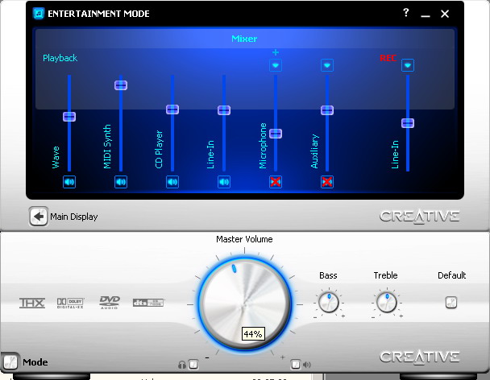490x380 pixels.
Task: Mute the CD Player channel
Action: click(x=172, y=182)
